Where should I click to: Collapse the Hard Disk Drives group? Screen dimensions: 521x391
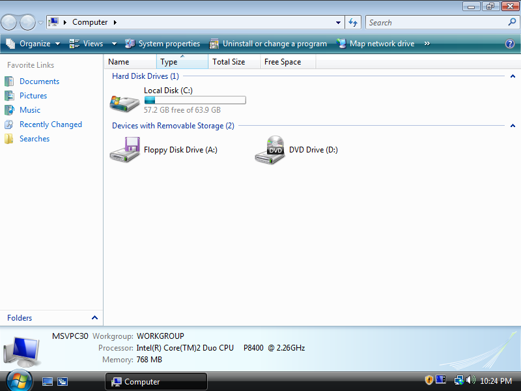(x=513, y=76)
